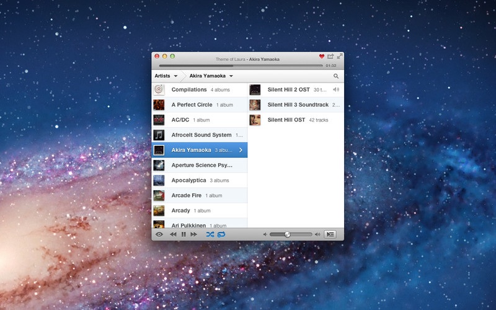Expand Akira Yamaoka row chevron

pyautogui.click(x=241, y=150)
